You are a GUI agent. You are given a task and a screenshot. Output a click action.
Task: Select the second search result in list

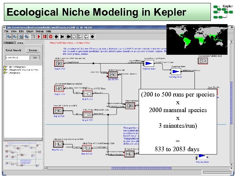21,70
